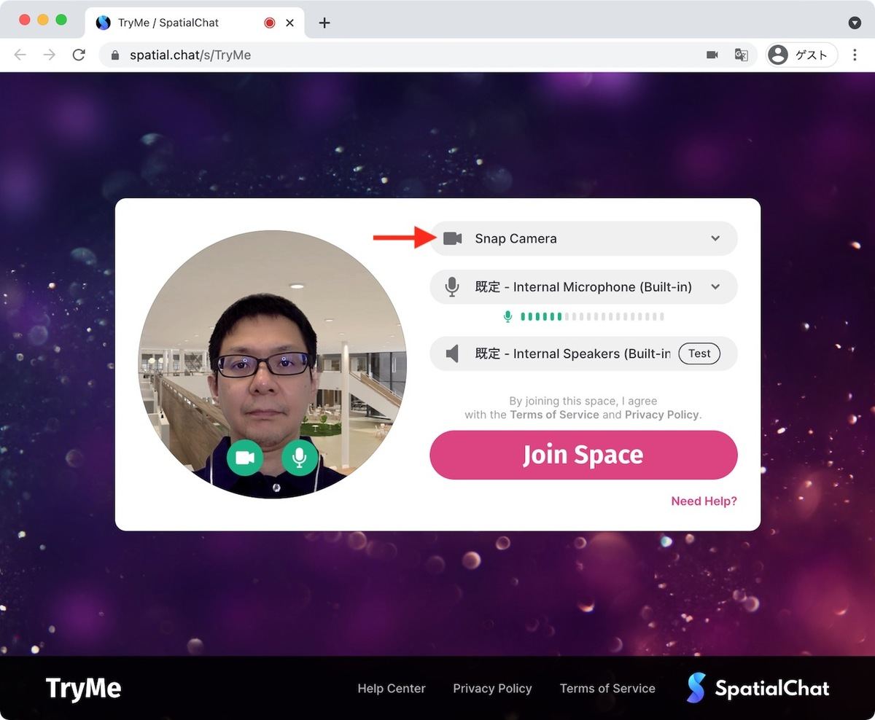Screen dimensions: 875x720
Task: Click the chevron arrow in the microphone field
Action: point(715,287)
